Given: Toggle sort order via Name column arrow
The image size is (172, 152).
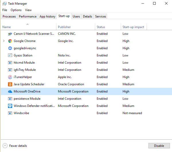Looking at the screenshot, I should [28, 24].
